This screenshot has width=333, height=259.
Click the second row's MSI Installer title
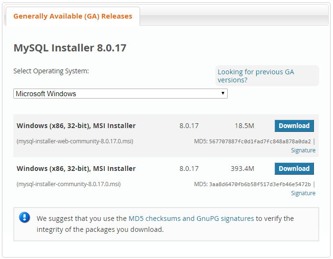pyautogui.click(x=76, y=169)
